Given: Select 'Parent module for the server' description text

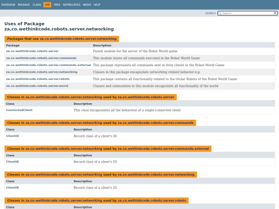Looking at the screenshot, I should (135, 51).
